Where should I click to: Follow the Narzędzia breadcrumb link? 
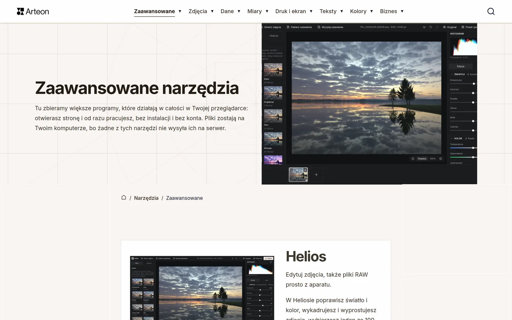146,198
